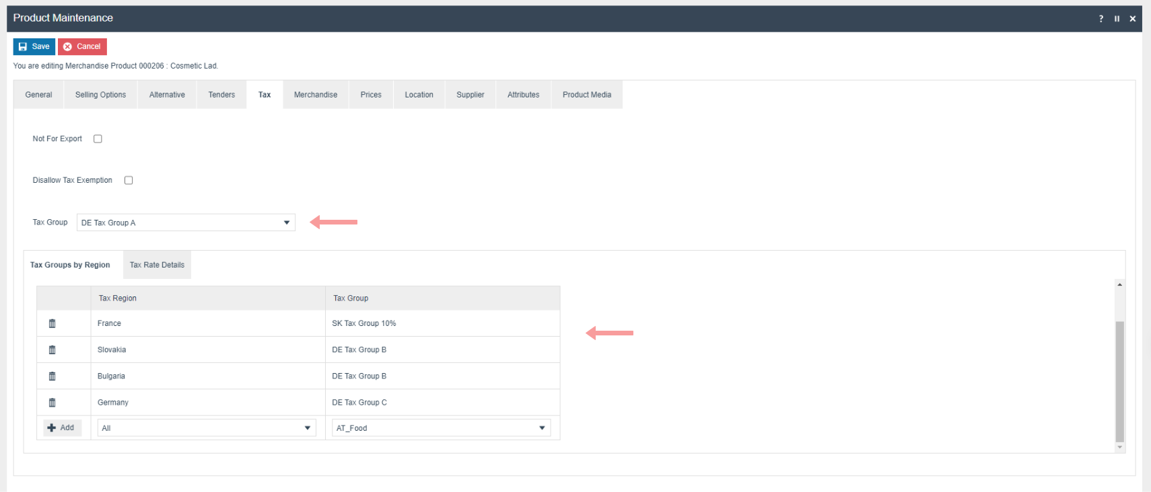Click the vertical scrollbar thumb
The width and height of the screenshot is (1151, 492).
[x=1119, y=380]
